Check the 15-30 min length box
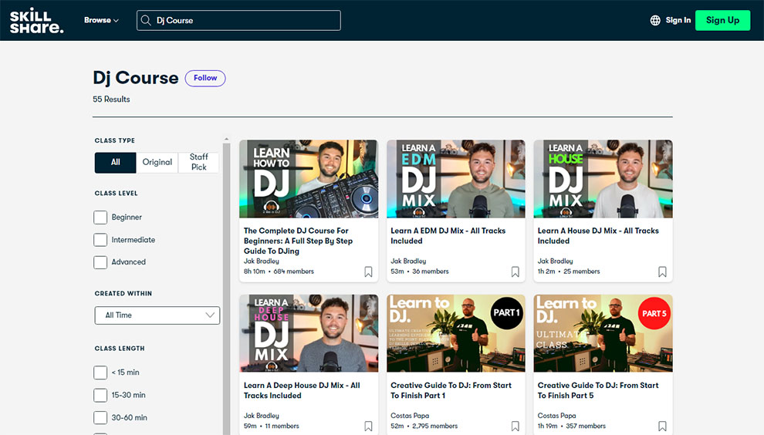 (100, 395)
